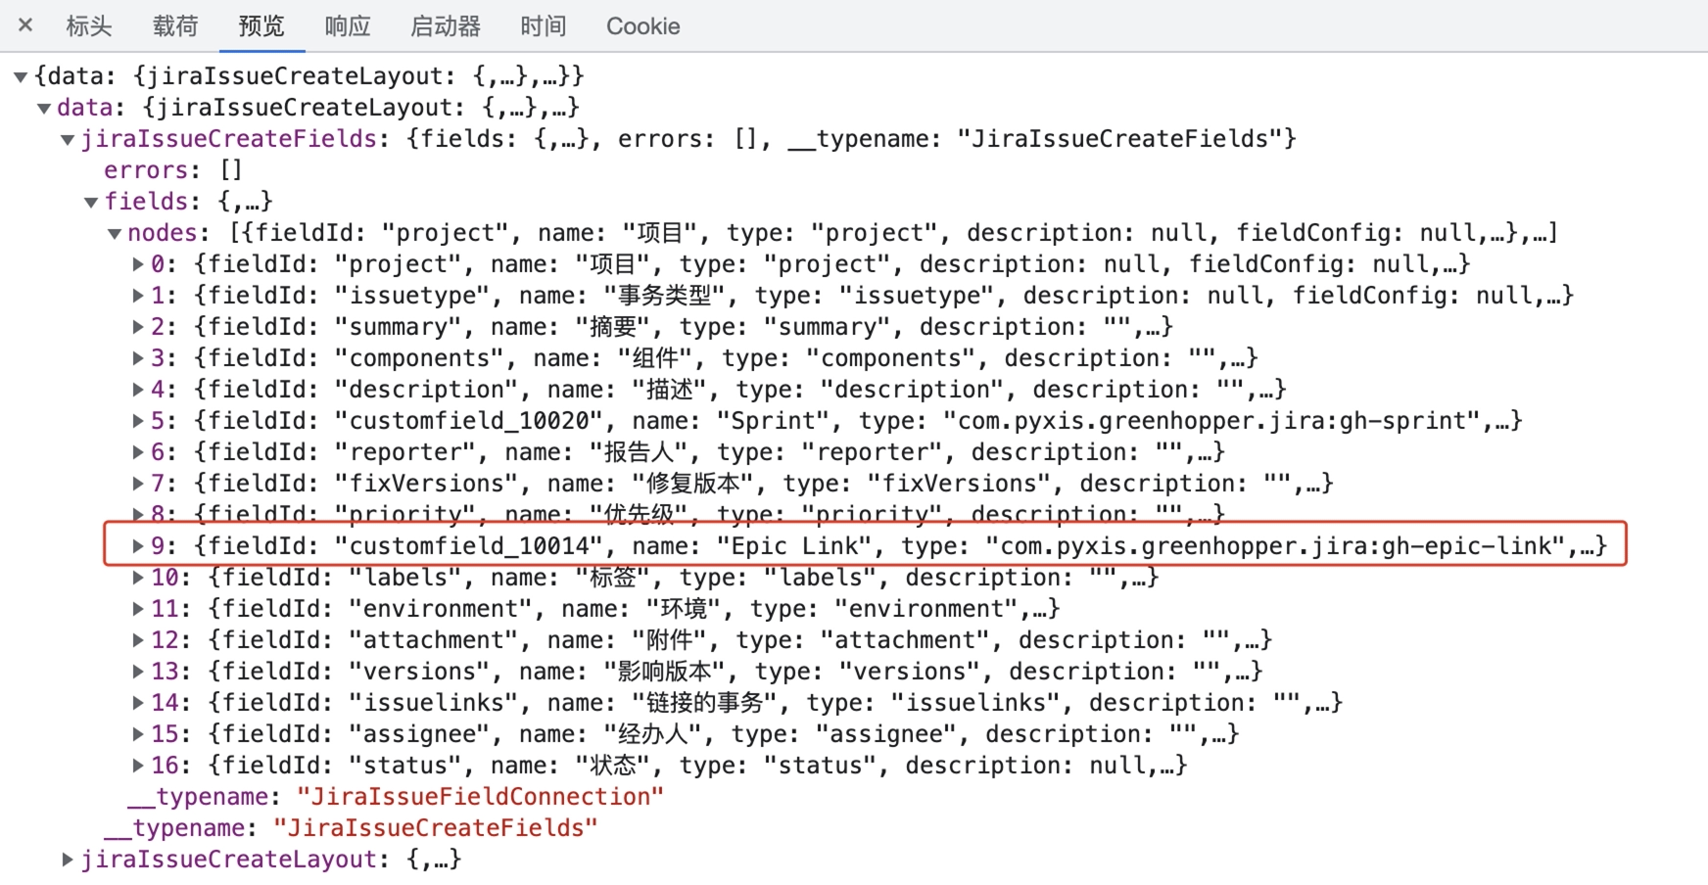Click the nodes key label
The image size is (1708, 885).
click(163, 233)
